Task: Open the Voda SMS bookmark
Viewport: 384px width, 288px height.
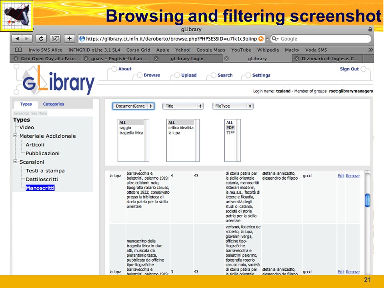Action: pyautogui.click(x=316, y=50)
